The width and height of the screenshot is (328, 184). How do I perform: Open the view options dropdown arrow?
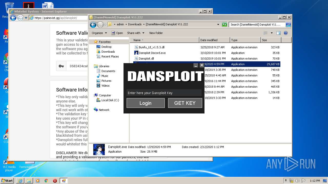coord(272,33)
